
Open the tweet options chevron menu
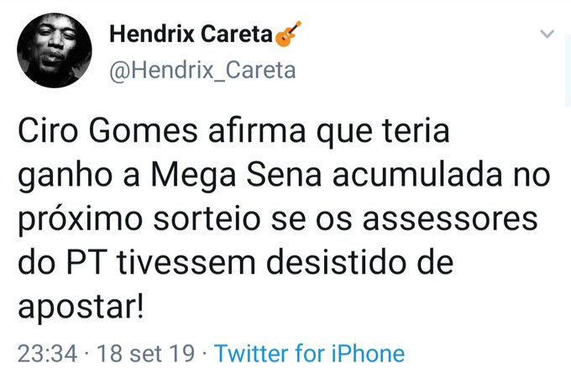click(547, 35)
